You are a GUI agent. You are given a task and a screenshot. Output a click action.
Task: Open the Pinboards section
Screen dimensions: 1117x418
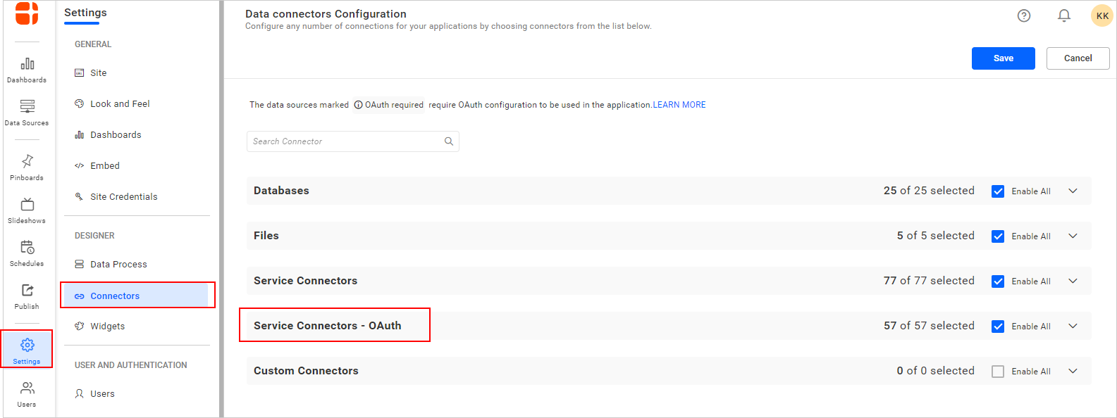pyautogui.click(x=27, y=167)
